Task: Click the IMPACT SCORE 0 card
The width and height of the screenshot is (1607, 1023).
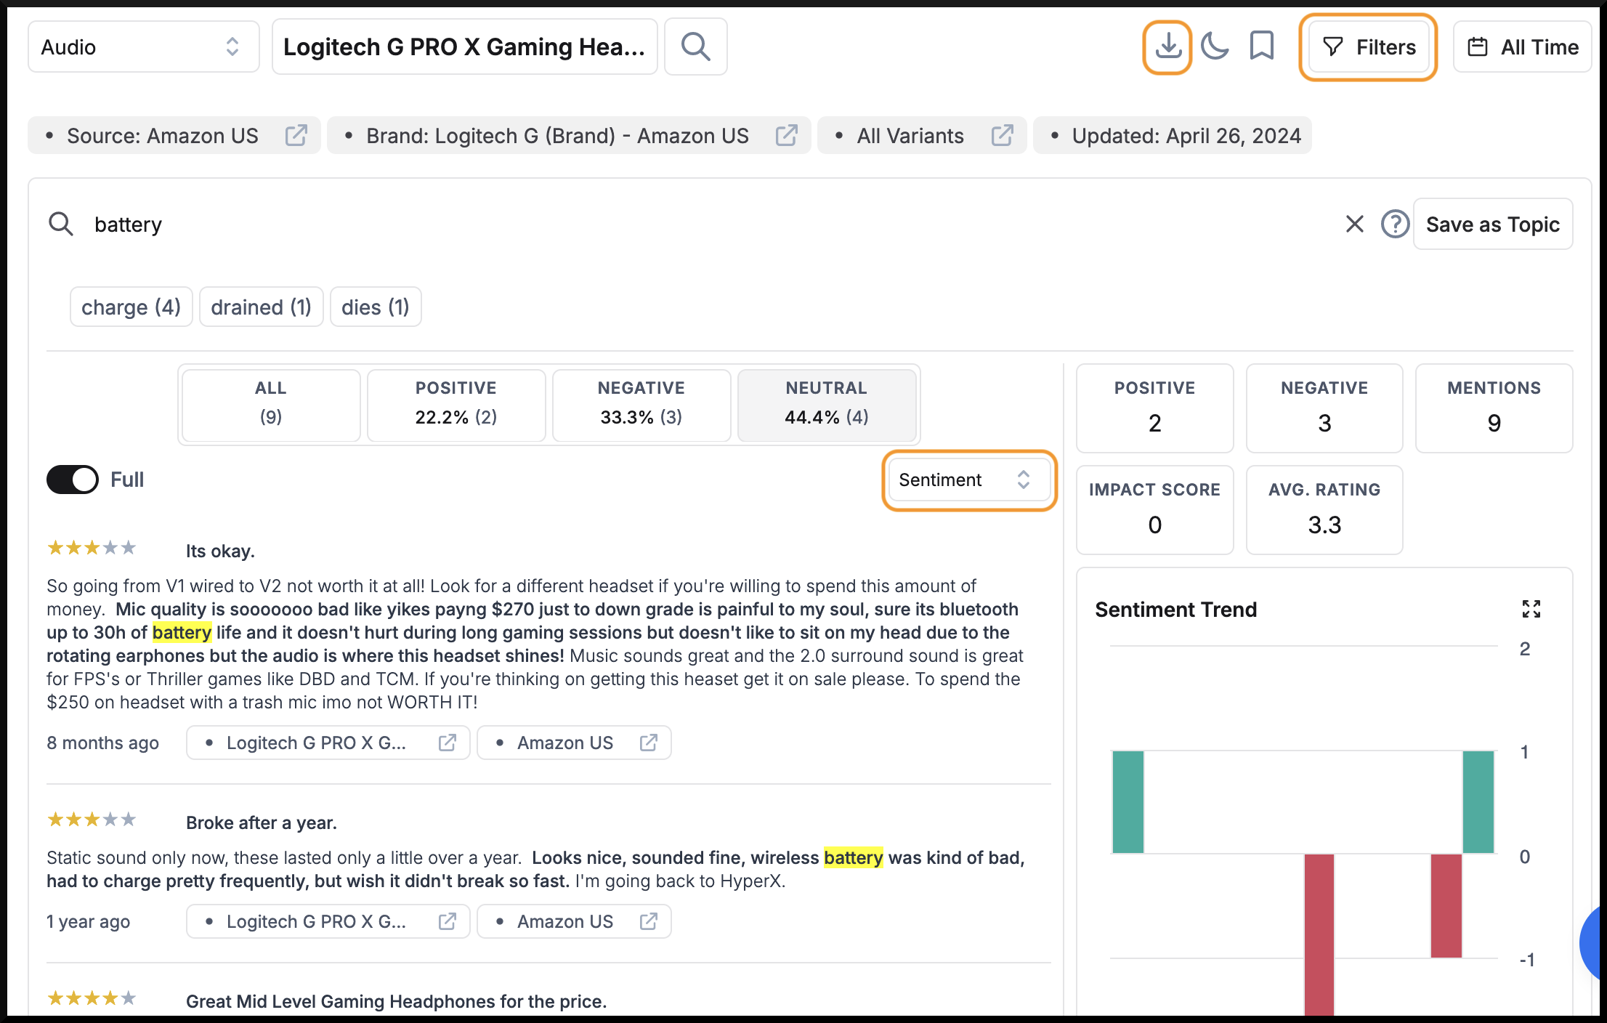Action: [1154, 509]
